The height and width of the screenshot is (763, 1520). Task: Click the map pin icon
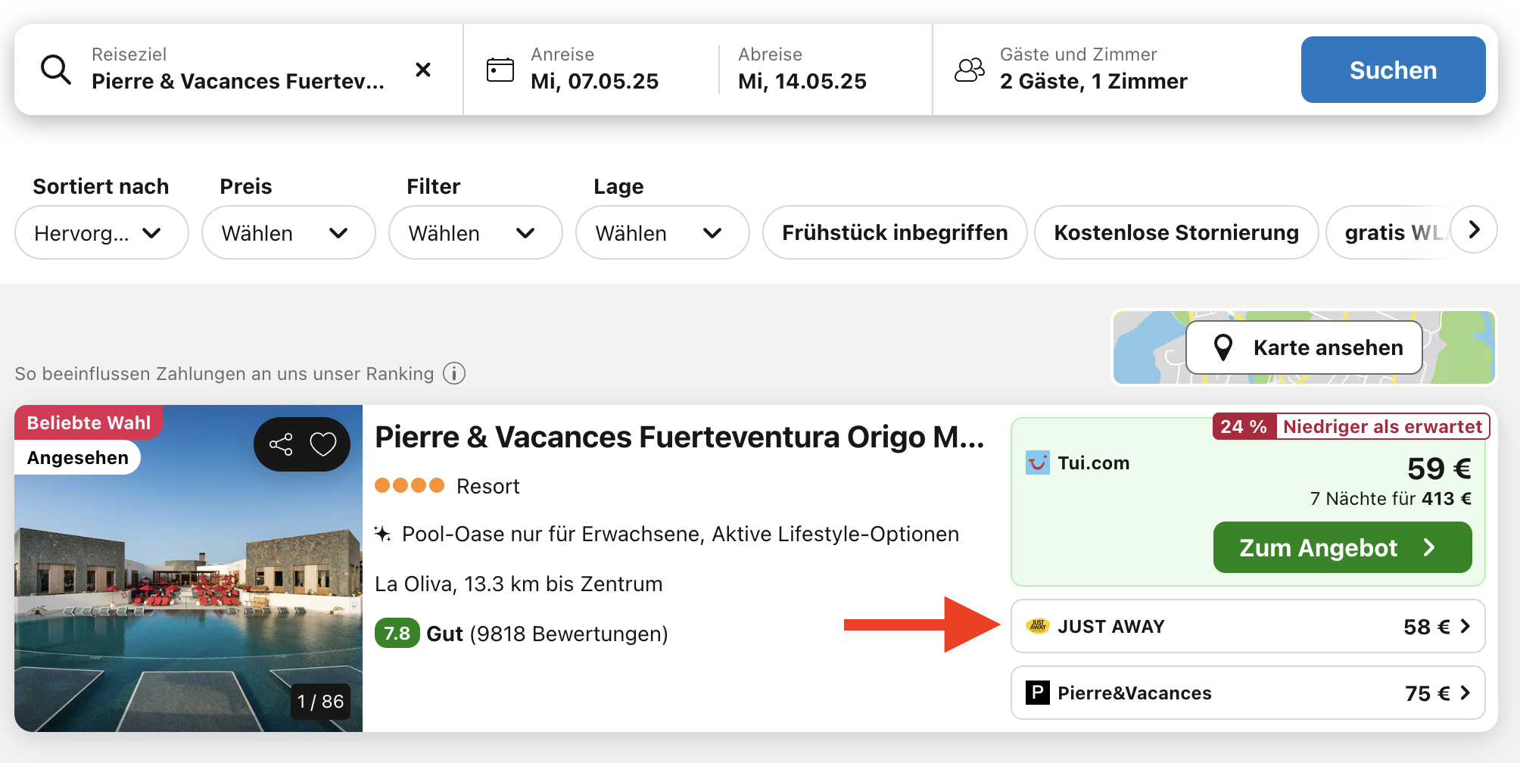coord(1223,347)
